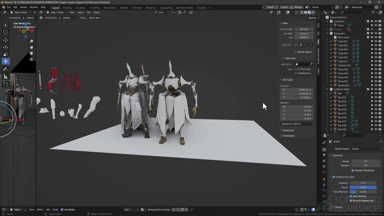Toggle perspective/orthographic grid gizmo icon
Viewport: 384px width, 216px height.
[31, 59]
